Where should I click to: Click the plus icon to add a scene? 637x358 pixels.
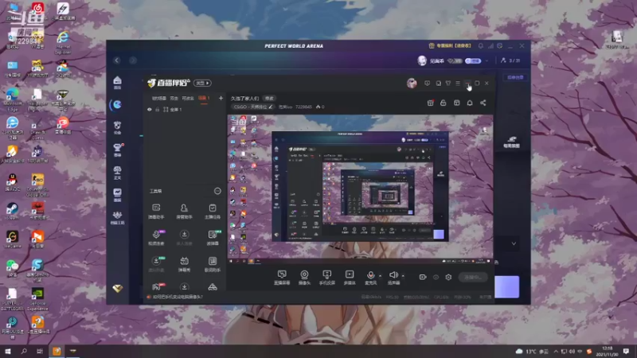[221, 98]
